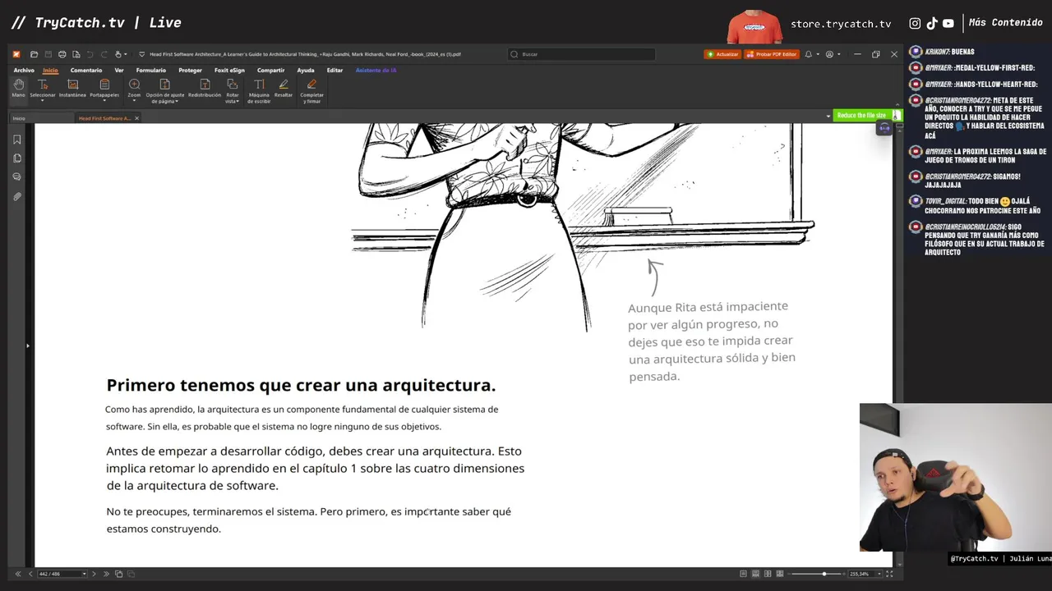Open the Compartir ribbon tab
This screenshot has height=591, width=1052.
coord(270,71)
